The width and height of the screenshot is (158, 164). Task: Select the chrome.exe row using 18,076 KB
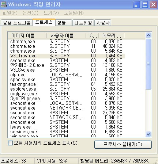point(67,42)
